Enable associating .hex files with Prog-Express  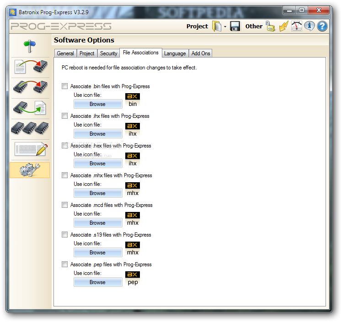(64, 146)
